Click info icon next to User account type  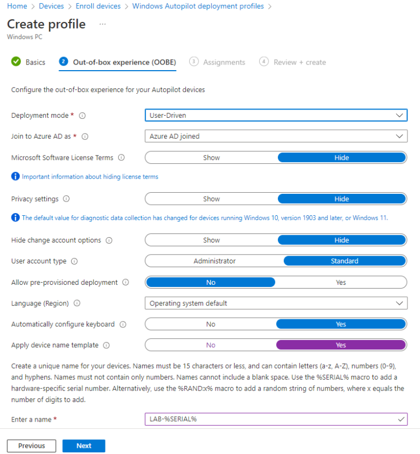coord(74,261)
